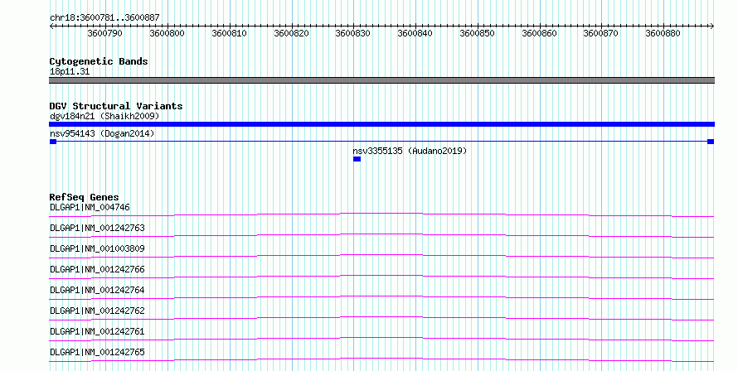Click ruler position 3600860
Image resolution: width=738 pixels, height=371 pixels.
point(539,33)
